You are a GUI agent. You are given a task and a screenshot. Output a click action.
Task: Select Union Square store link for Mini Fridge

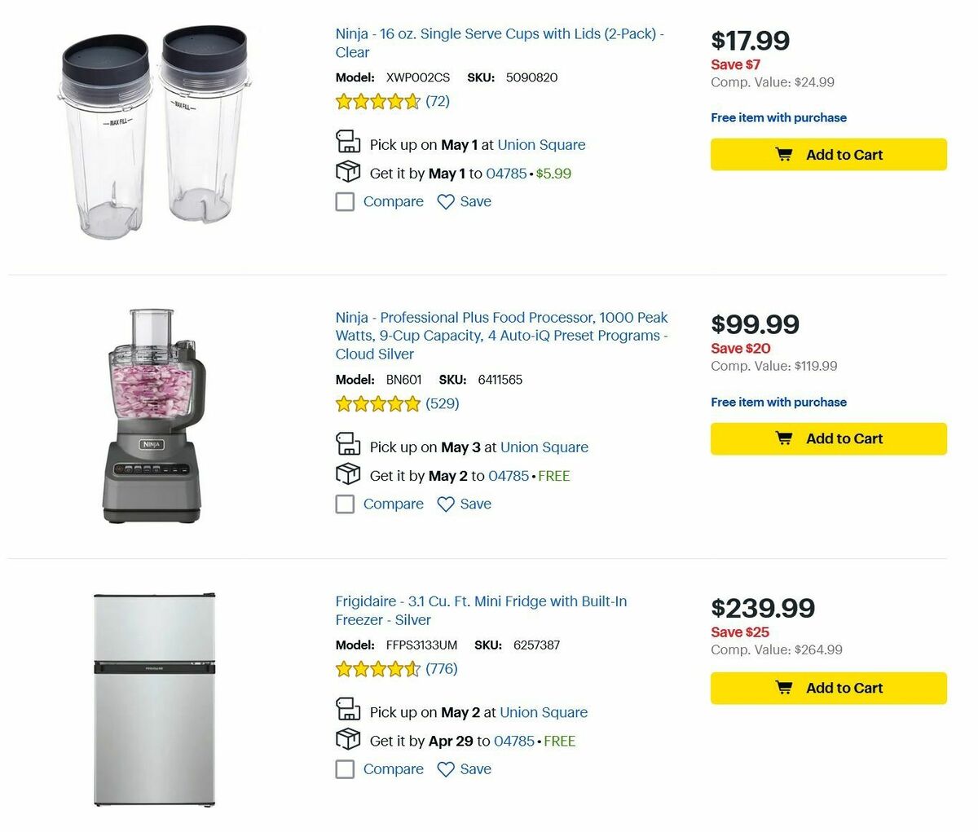click(544, 712)
